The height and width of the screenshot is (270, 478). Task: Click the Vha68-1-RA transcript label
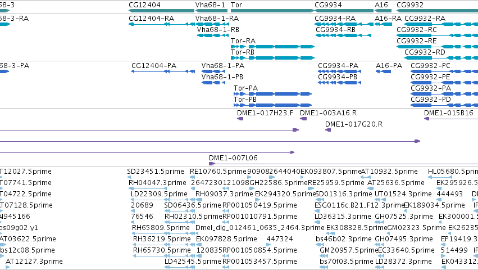point(217,19)
